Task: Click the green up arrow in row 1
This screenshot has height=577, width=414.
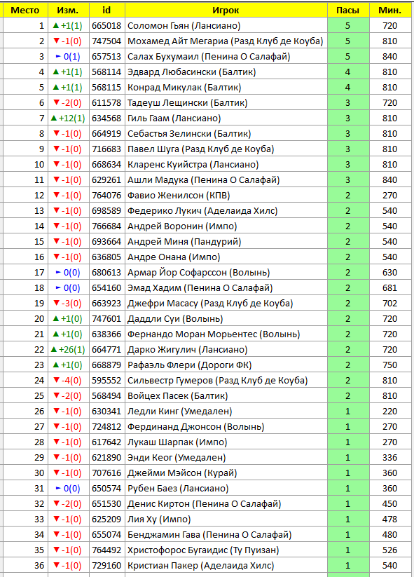Action: 56,26
